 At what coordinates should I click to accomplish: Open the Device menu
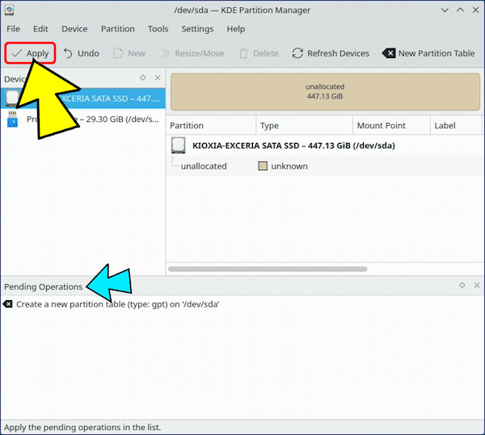point(74,29)
